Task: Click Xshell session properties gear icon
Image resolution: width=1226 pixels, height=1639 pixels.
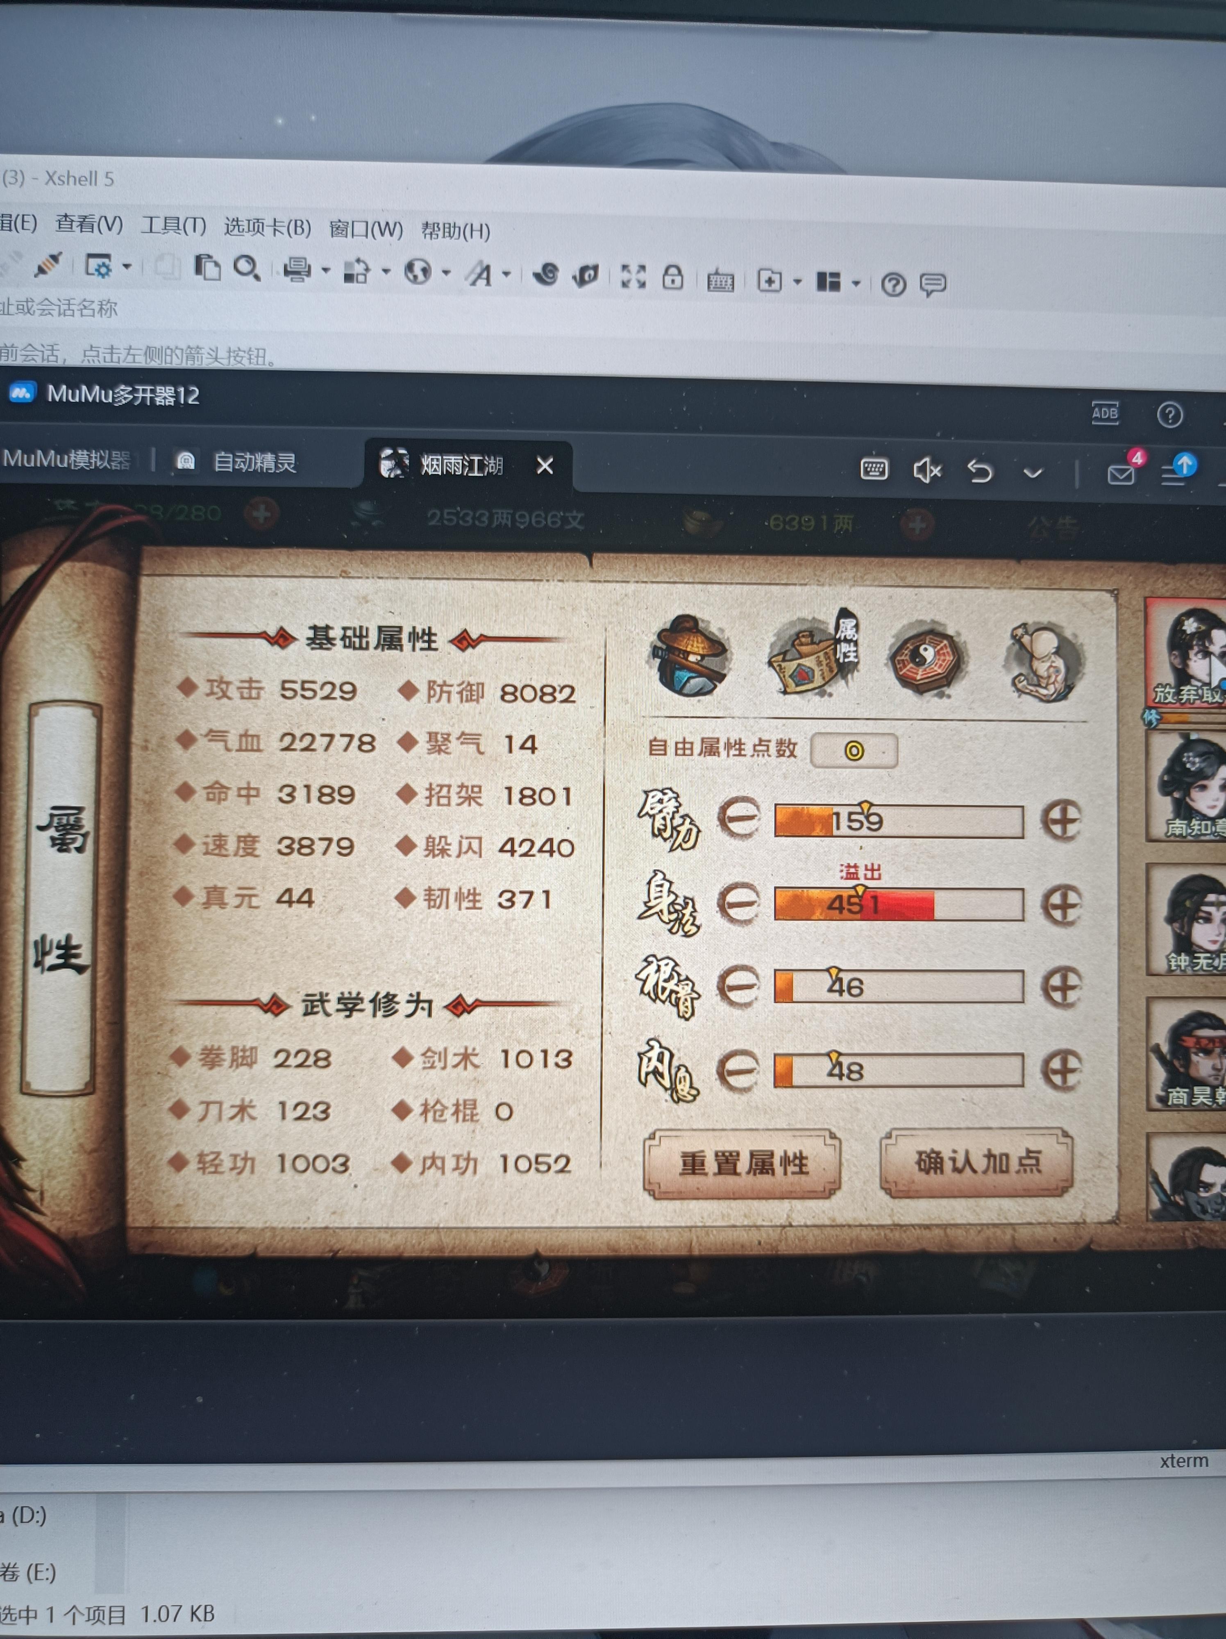Action: coord(98,265)
